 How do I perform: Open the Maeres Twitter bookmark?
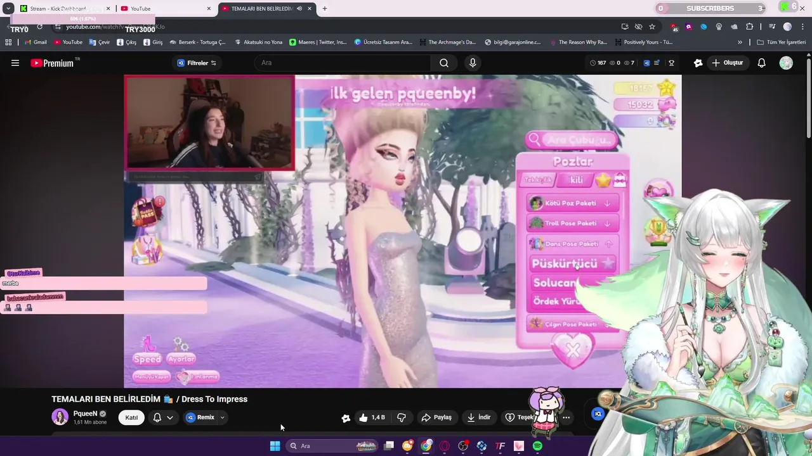318,42
